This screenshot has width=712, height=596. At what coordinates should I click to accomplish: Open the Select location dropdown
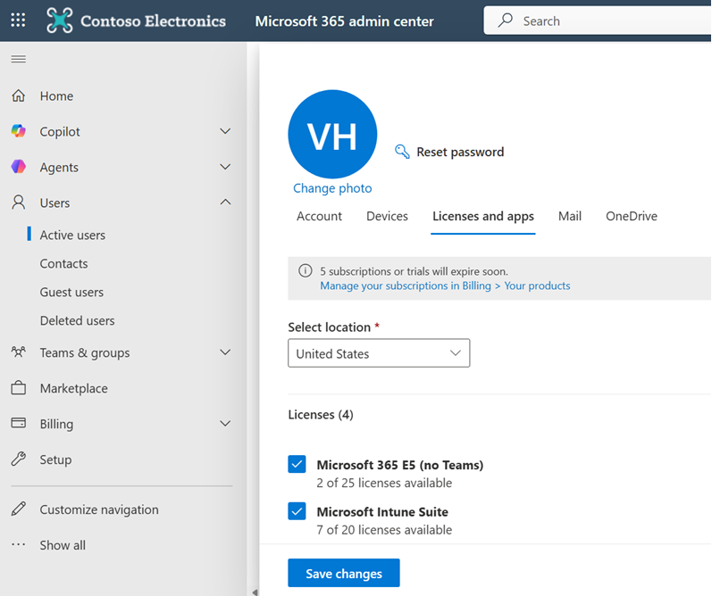click(x=379, y=353)
